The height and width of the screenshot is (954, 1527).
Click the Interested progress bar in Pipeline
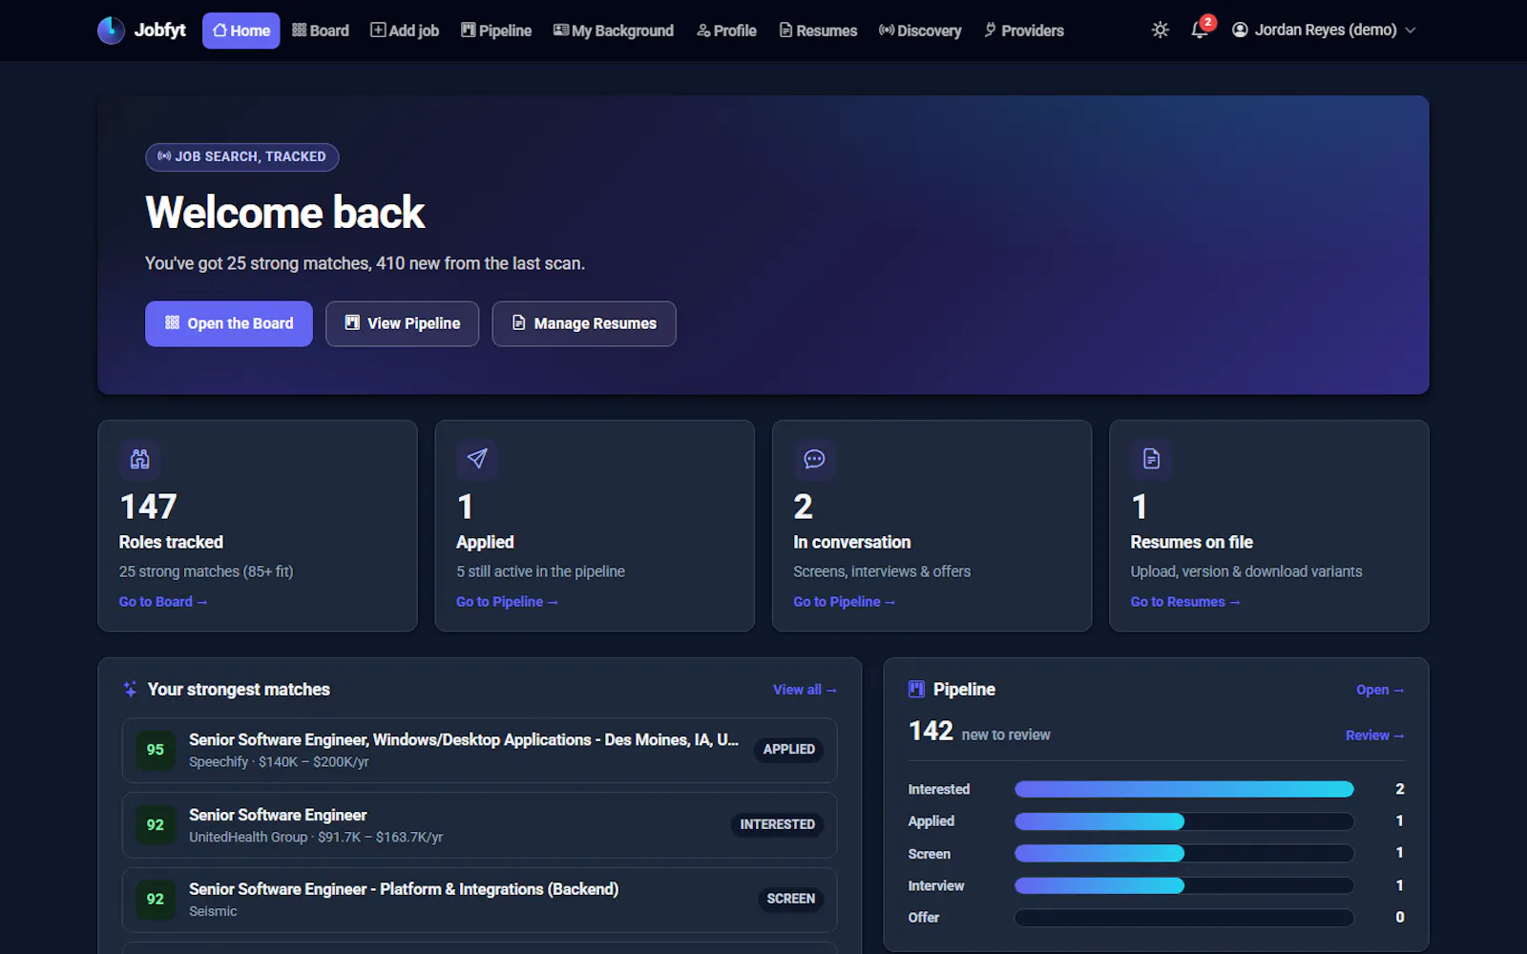tap(1183, 789)
